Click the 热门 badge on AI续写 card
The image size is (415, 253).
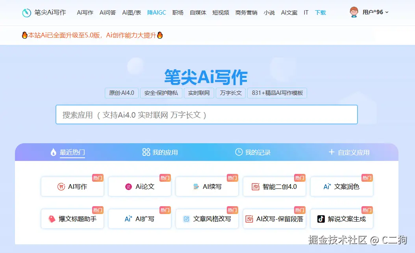[232, 178]
